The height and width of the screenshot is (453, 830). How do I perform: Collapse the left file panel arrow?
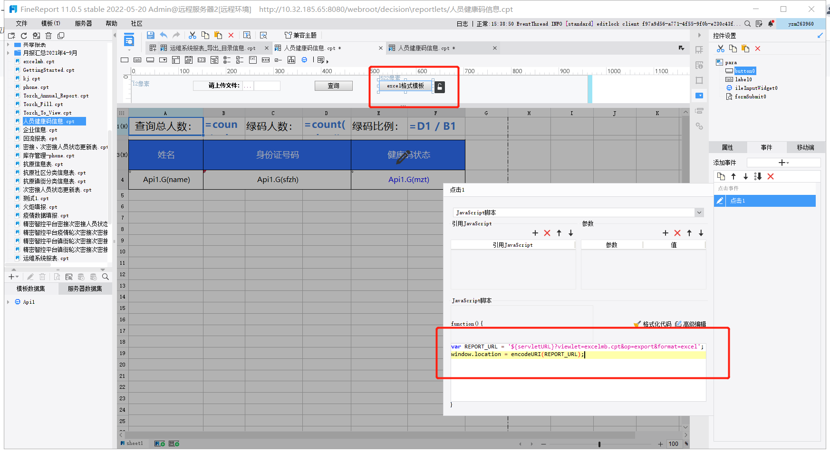coord(115,35)
